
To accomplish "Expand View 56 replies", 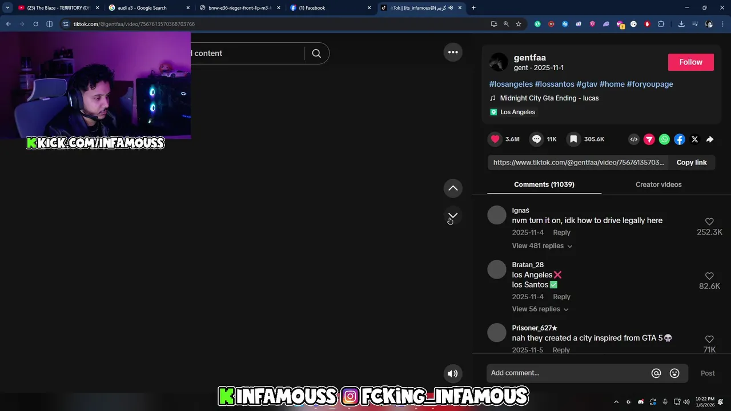I will [540, 309].
